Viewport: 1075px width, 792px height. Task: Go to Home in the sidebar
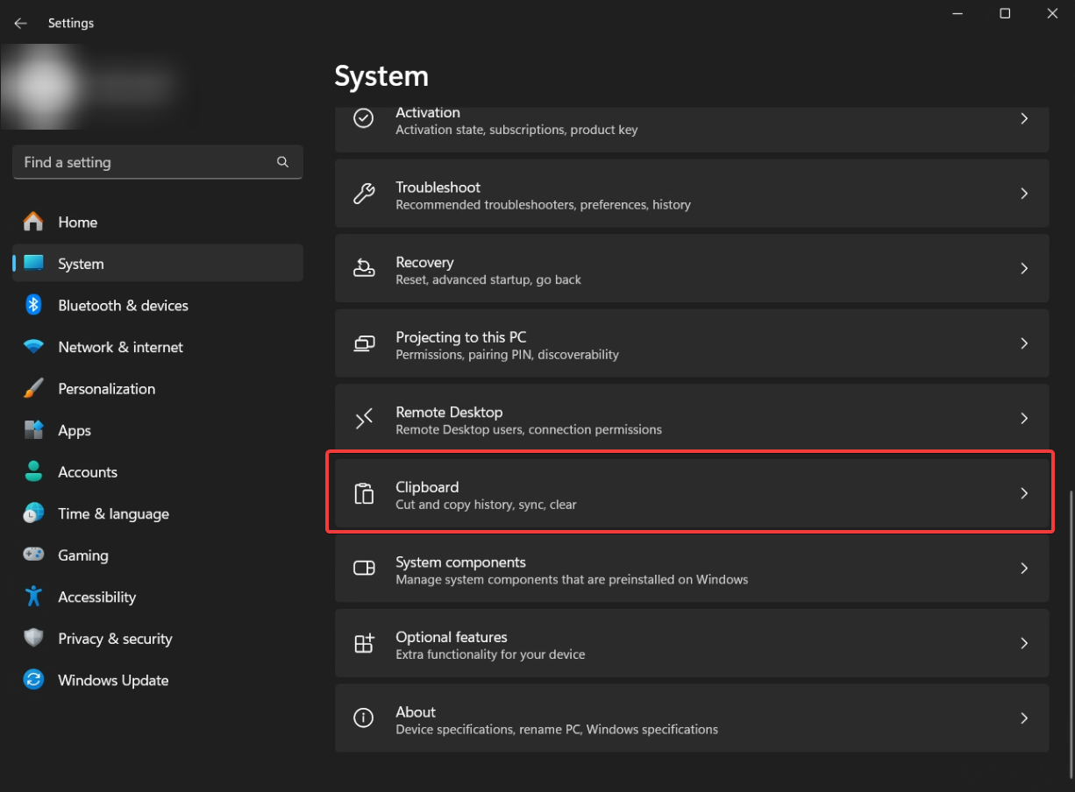coord(77,223)
